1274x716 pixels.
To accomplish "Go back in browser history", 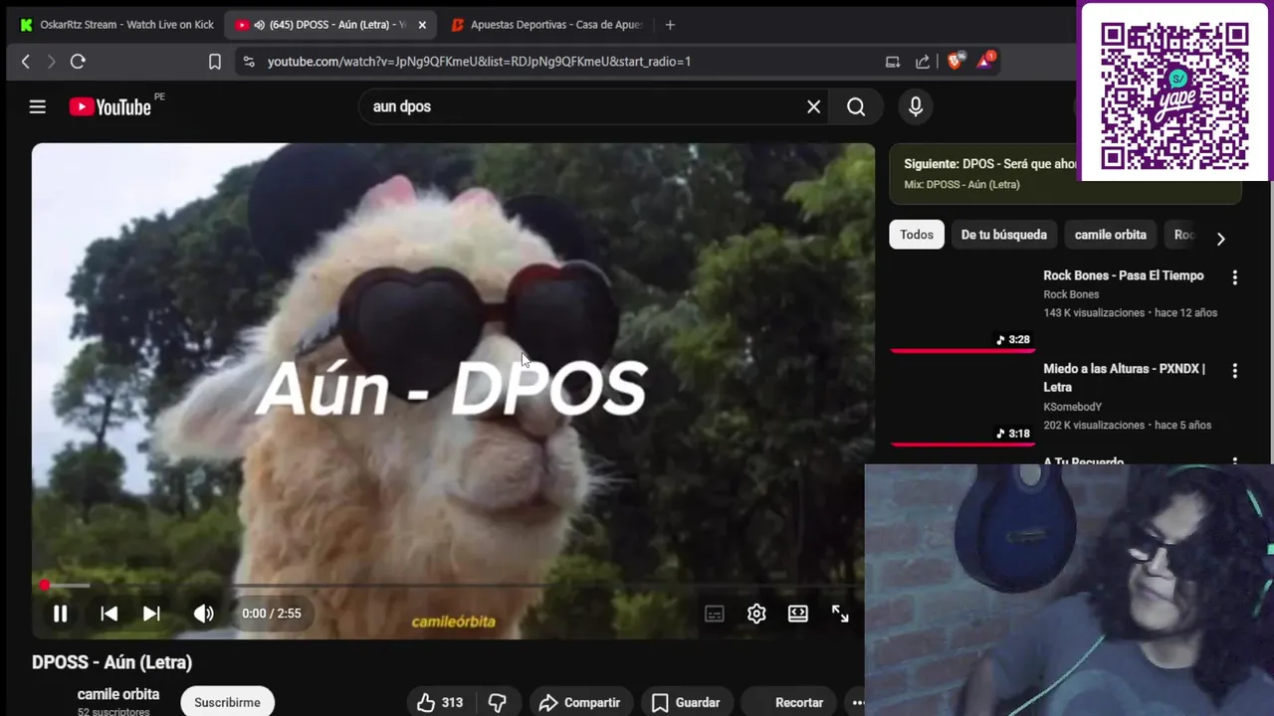I will point(26,62).
